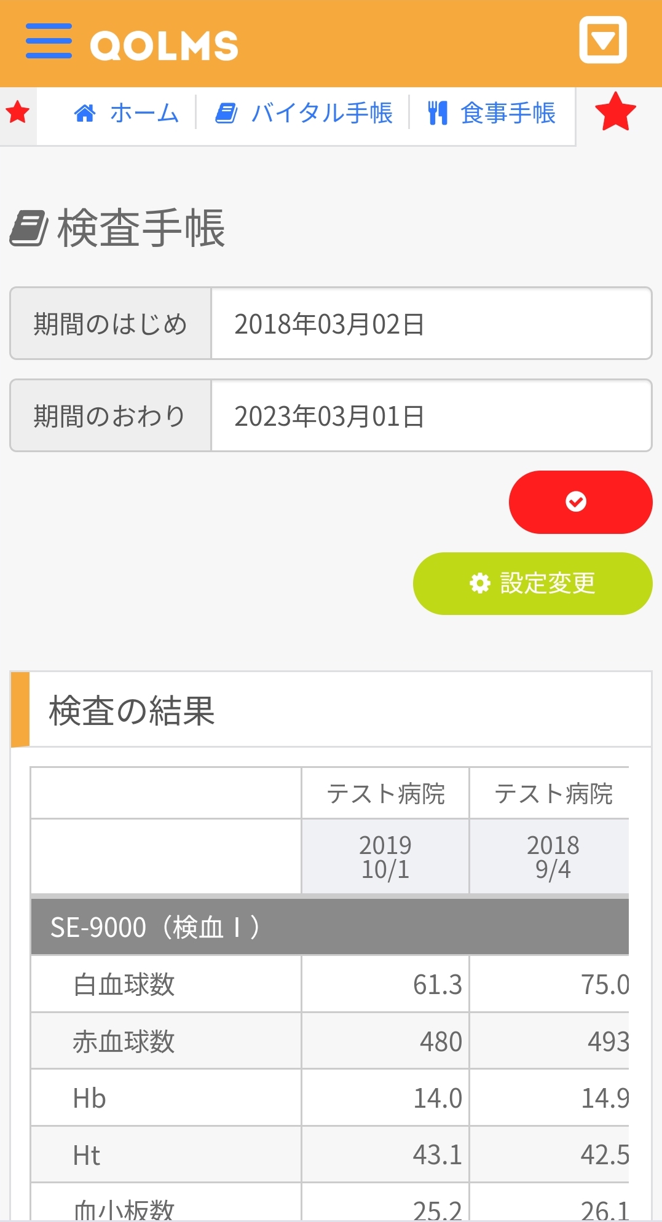
Task: Tap the QOLMS logo
Action: pyautogui.click(x=164, y=45)
